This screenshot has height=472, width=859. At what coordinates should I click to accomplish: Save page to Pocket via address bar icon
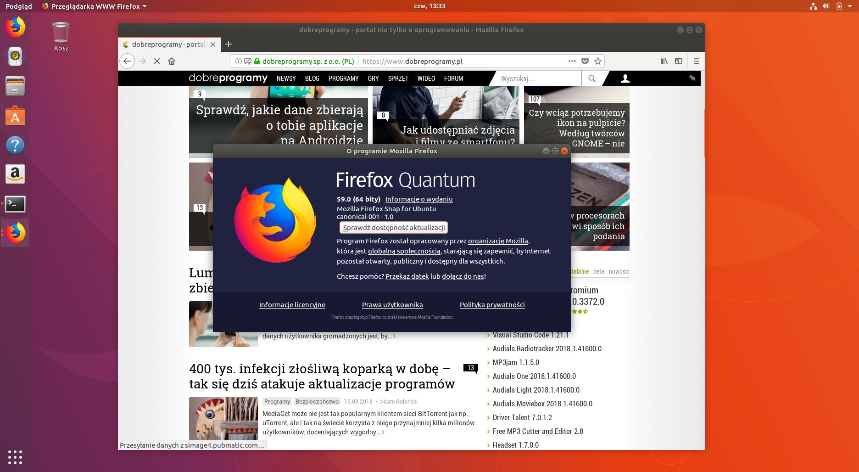[x=585, y=61]
